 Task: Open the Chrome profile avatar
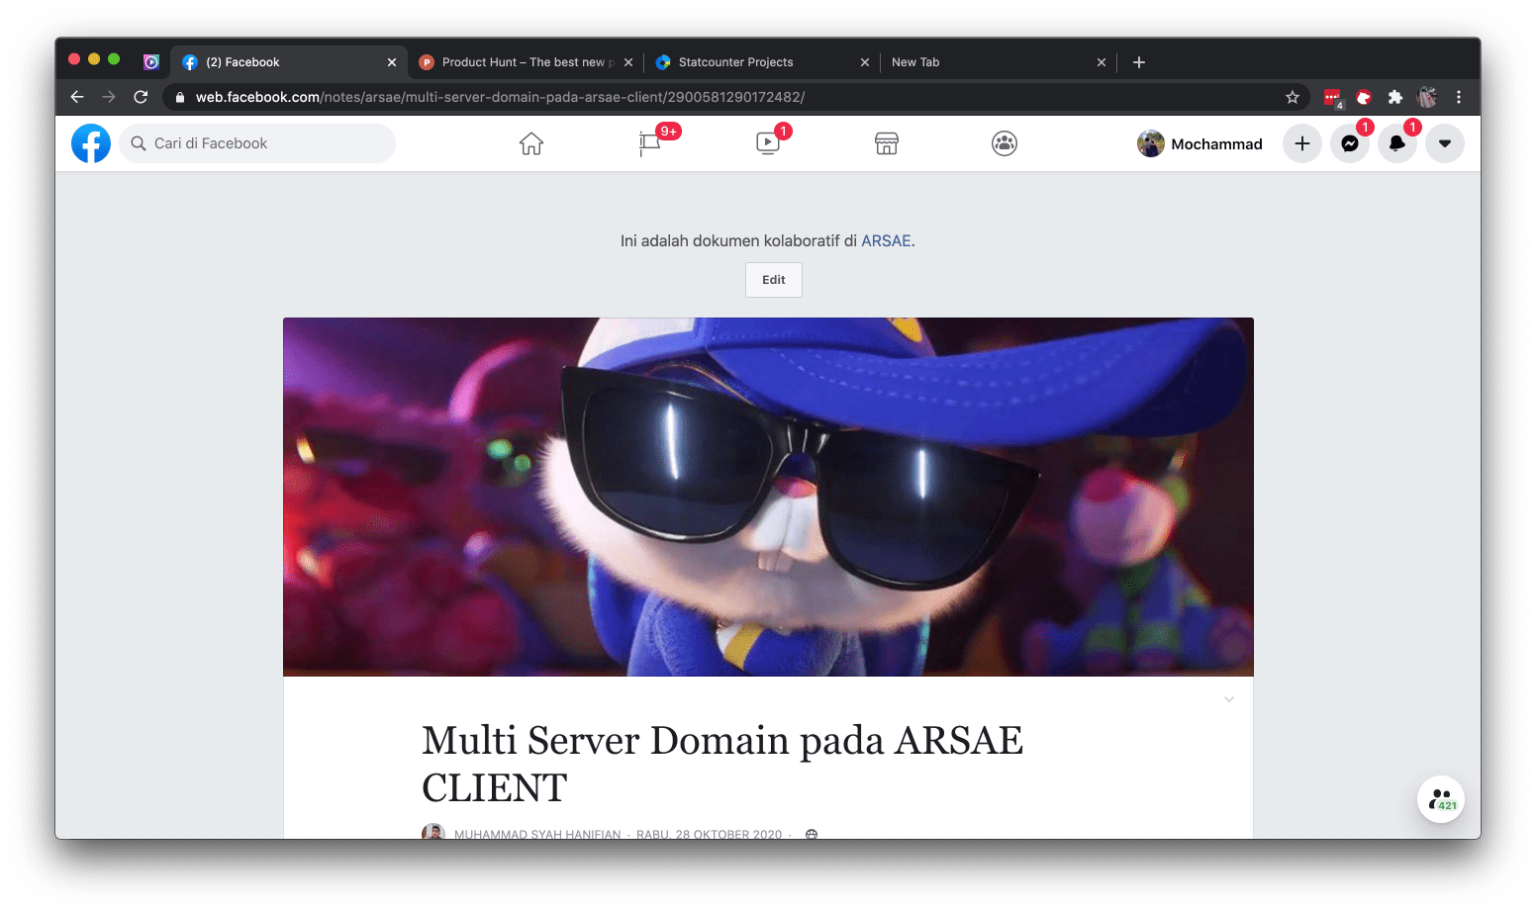point(1427,97)
